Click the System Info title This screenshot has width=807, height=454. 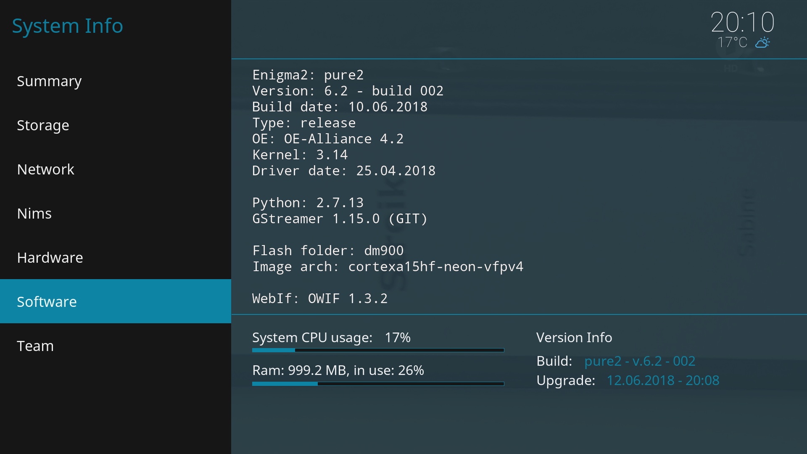click(x=67, y=26)
